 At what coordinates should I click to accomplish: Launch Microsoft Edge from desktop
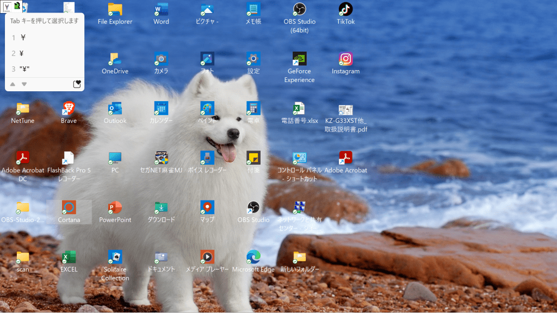click(x=253, y=257)
